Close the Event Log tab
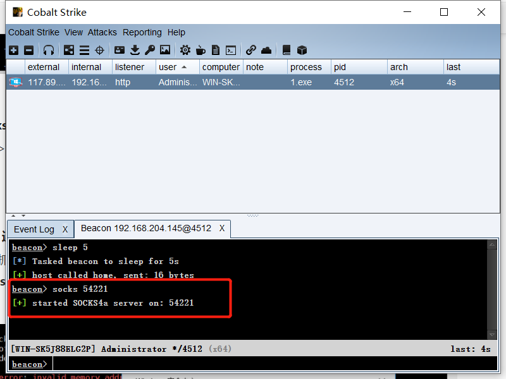Image resolution: width=506 pixels, height=379 pixels. coord(65,229)
